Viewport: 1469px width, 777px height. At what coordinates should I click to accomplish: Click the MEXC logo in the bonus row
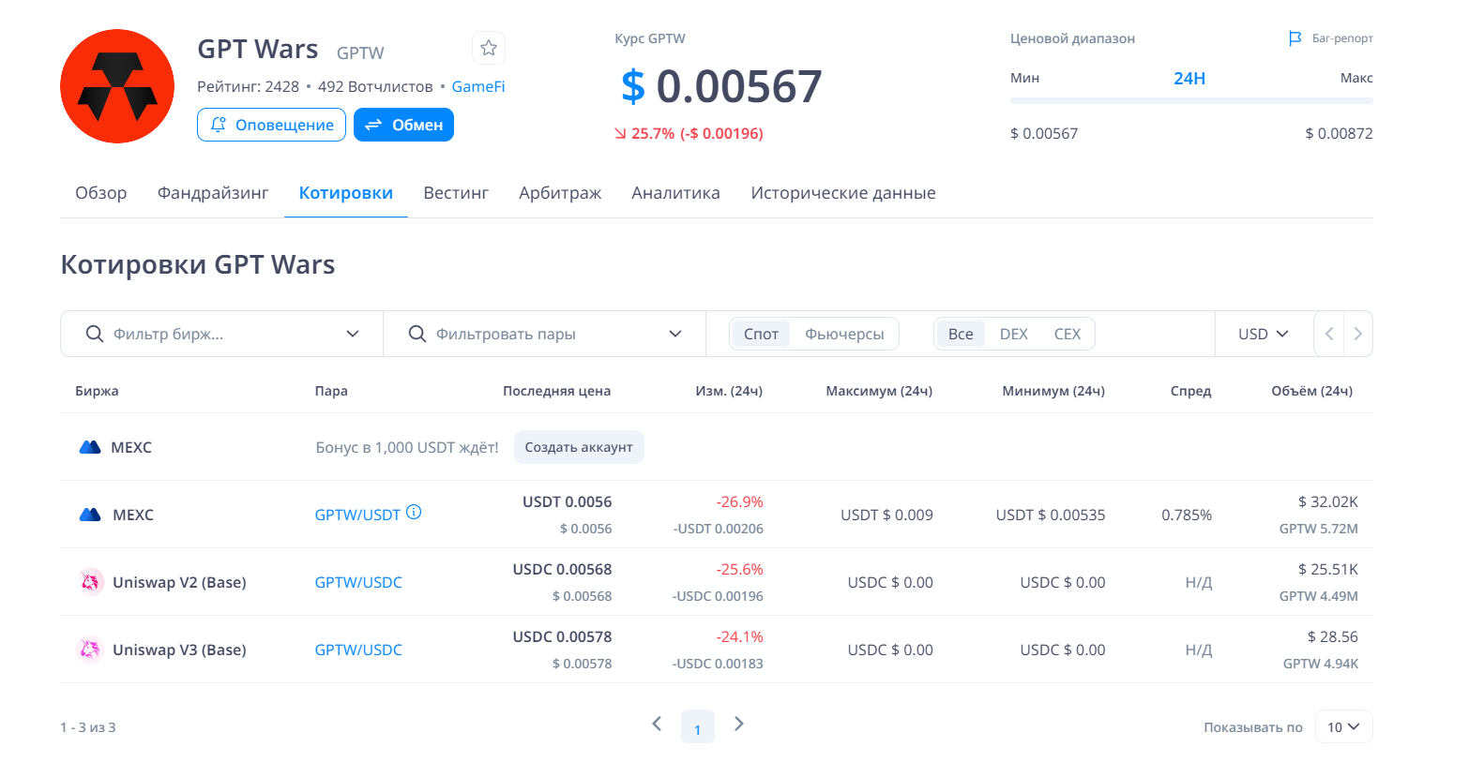(x=90, y=447)
